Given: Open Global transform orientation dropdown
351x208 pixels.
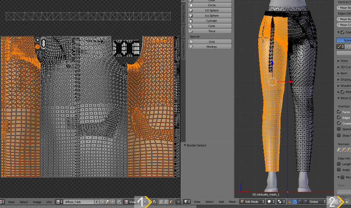Looking at the screenshot, I should [317, 202].
